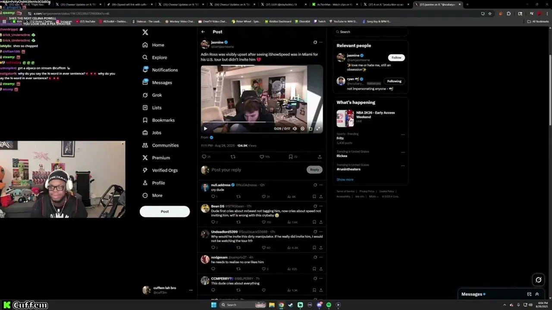Expand the video to fullscreen
Screen dimensions: 552x310
pos(318,128)
